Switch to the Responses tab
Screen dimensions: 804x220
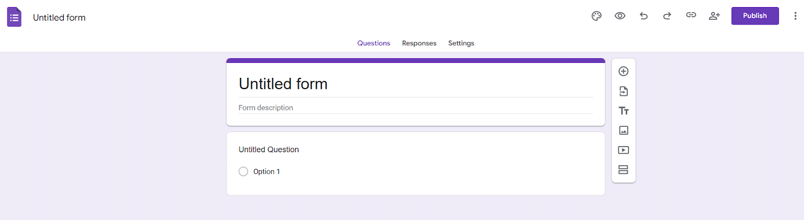[419, 43]
